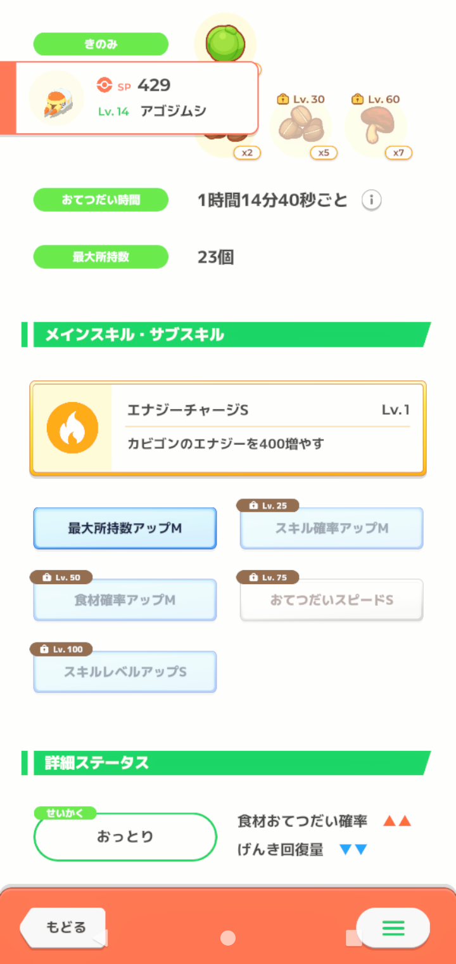Tap the blue down arrows for energy recovery
Screen dimensions: 456x964
(353, 850)
